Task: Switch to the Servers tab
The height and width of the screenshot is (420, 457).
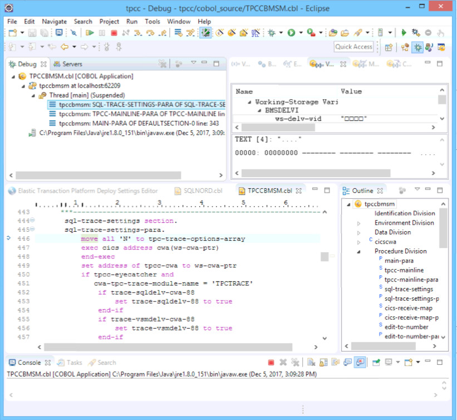Action: (67, 64)
